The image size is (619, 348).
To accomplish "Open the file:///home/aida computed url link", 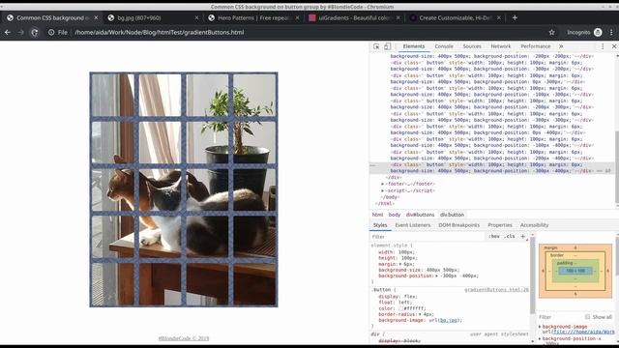I will [x=584, y=333].
